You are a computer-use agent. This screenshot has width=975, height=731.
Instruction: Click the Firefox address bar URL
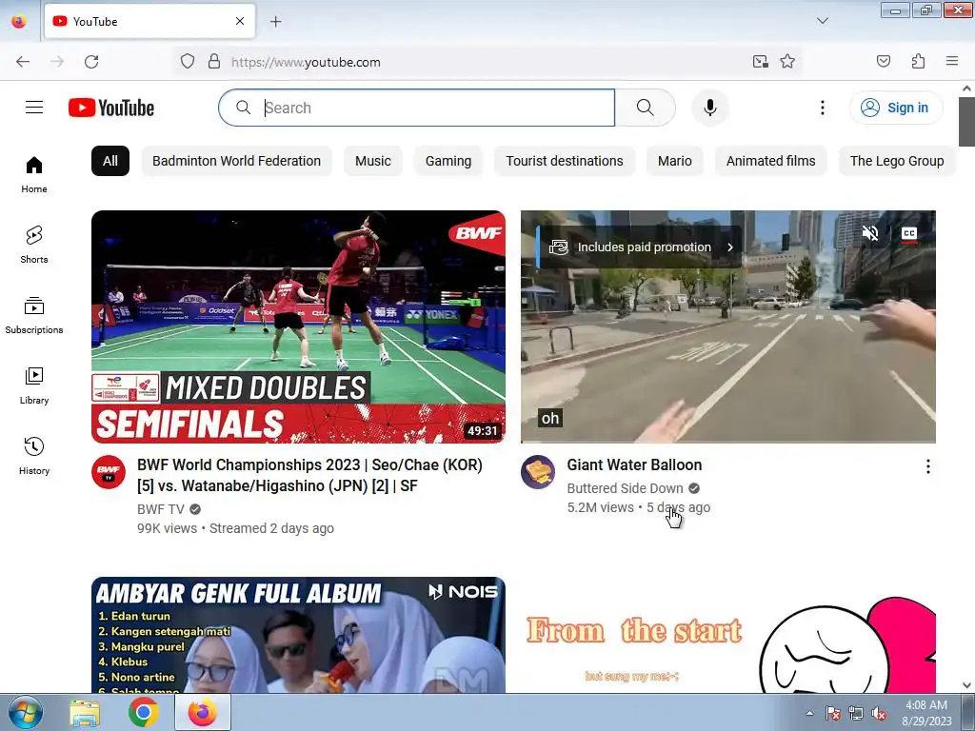tap(306, 62)
